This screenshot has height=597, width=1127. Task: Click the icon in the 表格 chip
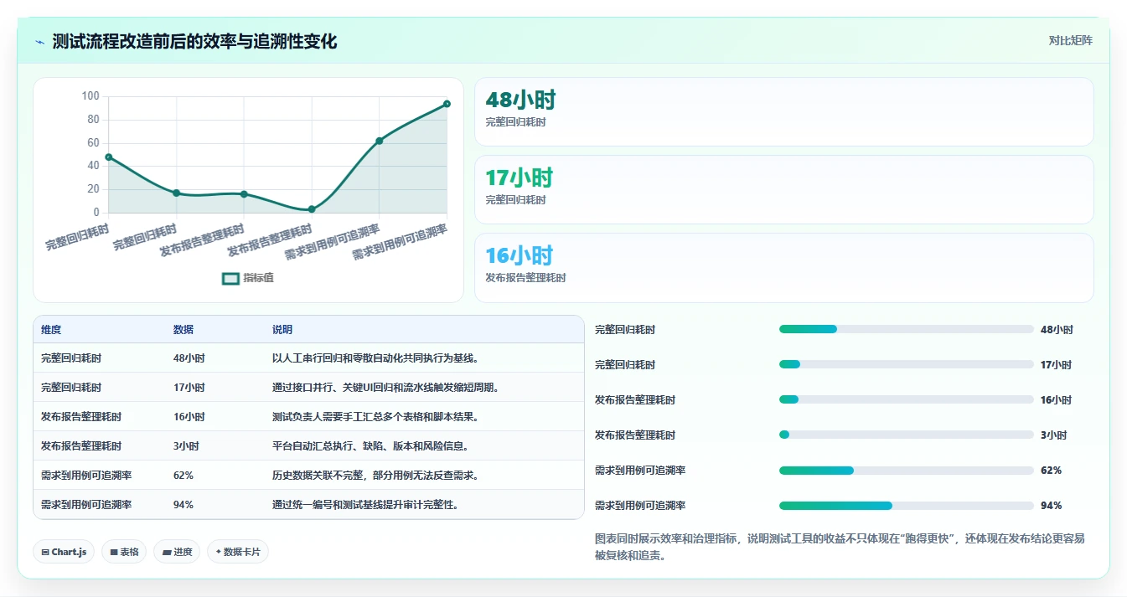pos(114,552)
